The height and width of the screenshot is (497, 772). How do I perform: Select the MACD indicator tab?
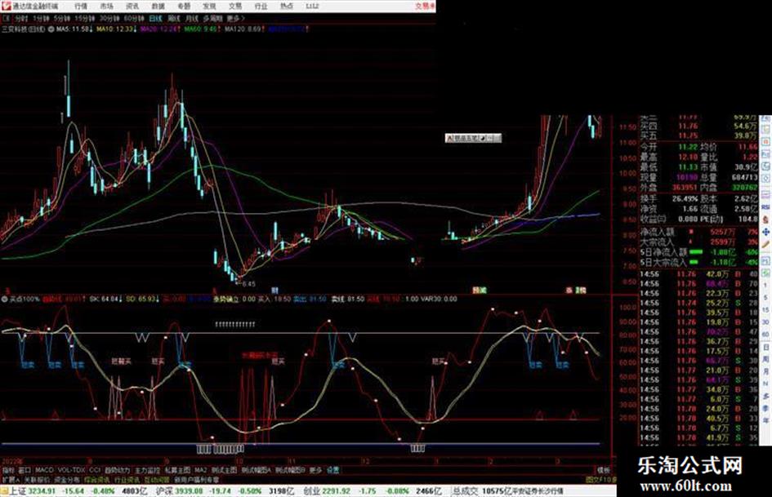(44, 470)
